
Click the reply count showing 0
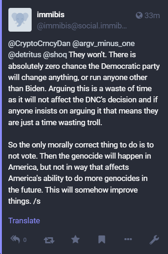[x=25, y=240]
